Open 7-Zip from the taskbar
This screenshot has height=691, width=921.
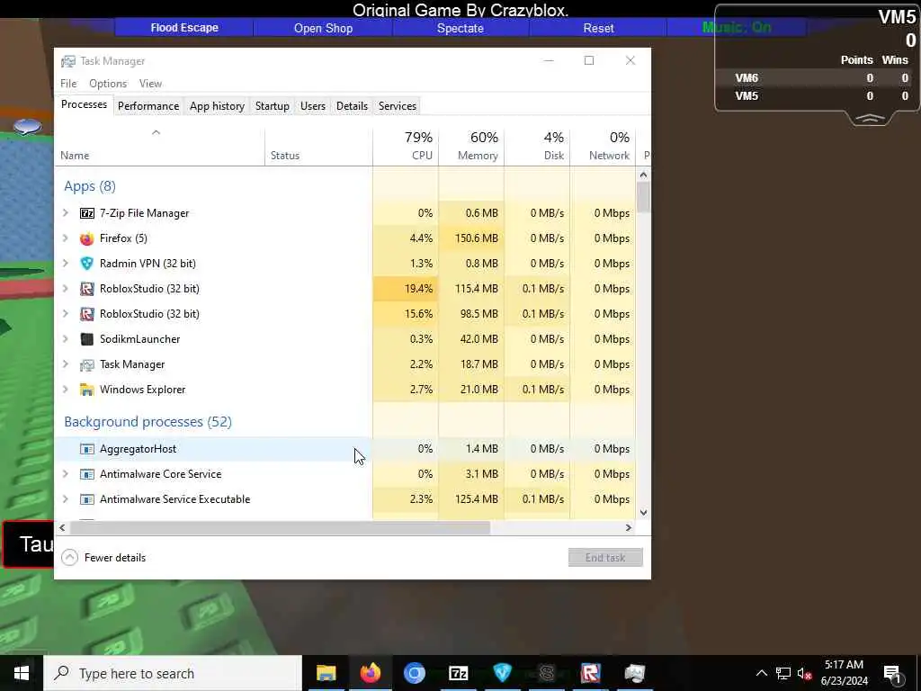(458, 673)
